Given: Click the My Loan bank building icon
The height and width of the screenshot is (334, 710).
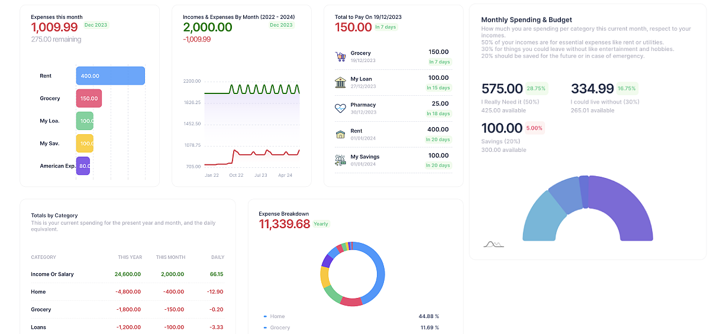Looking at the screenshot, I should [x=340, y=82].
